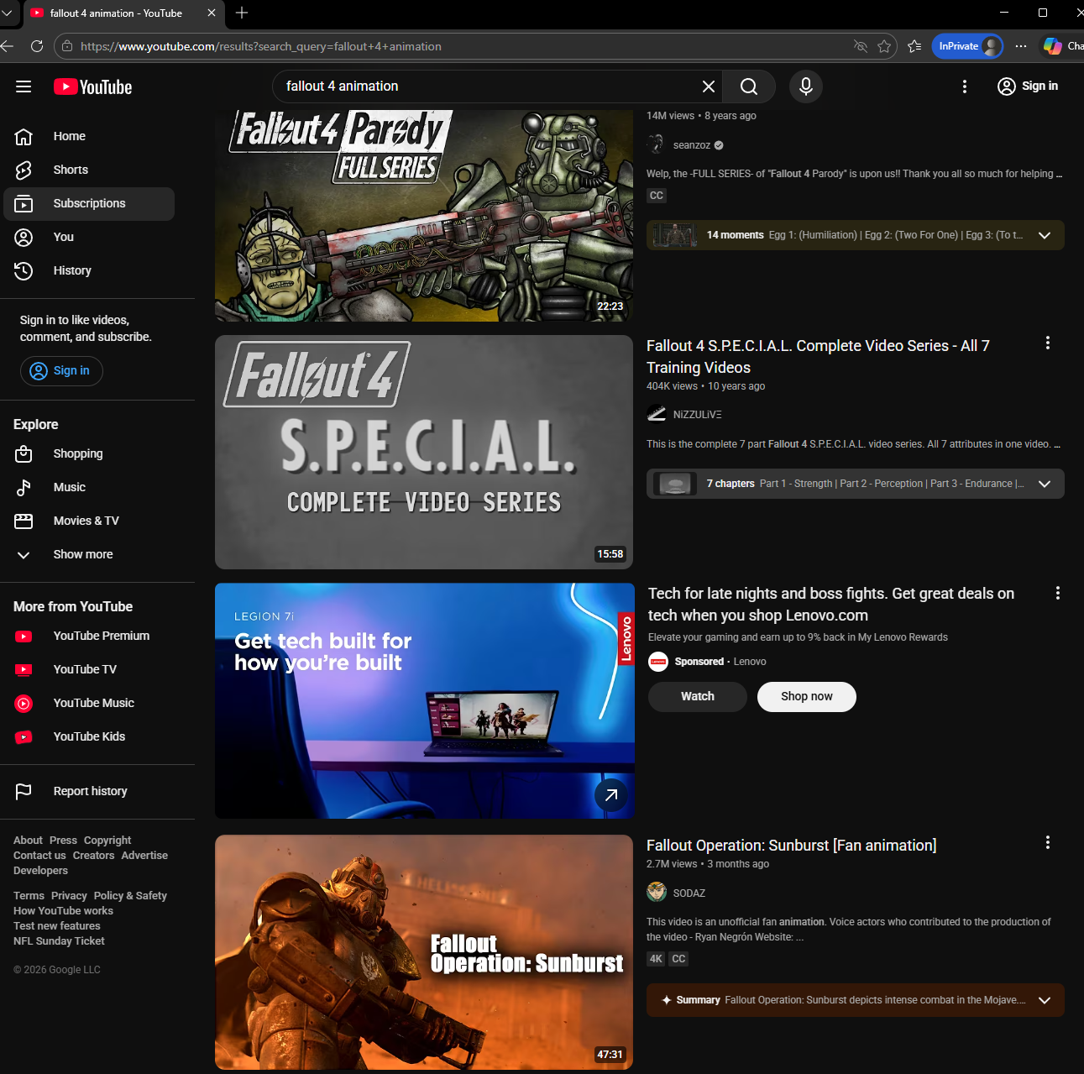Open Terms footer link
Screen dimensions: 1084x1074
(x=29, y=896)
